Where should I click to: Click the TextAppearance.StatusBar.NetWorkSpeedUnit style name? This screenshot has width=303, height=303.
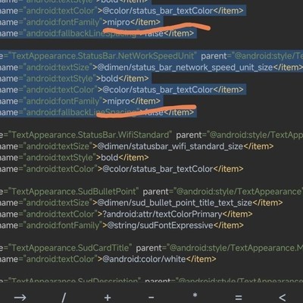pos(103,56)
